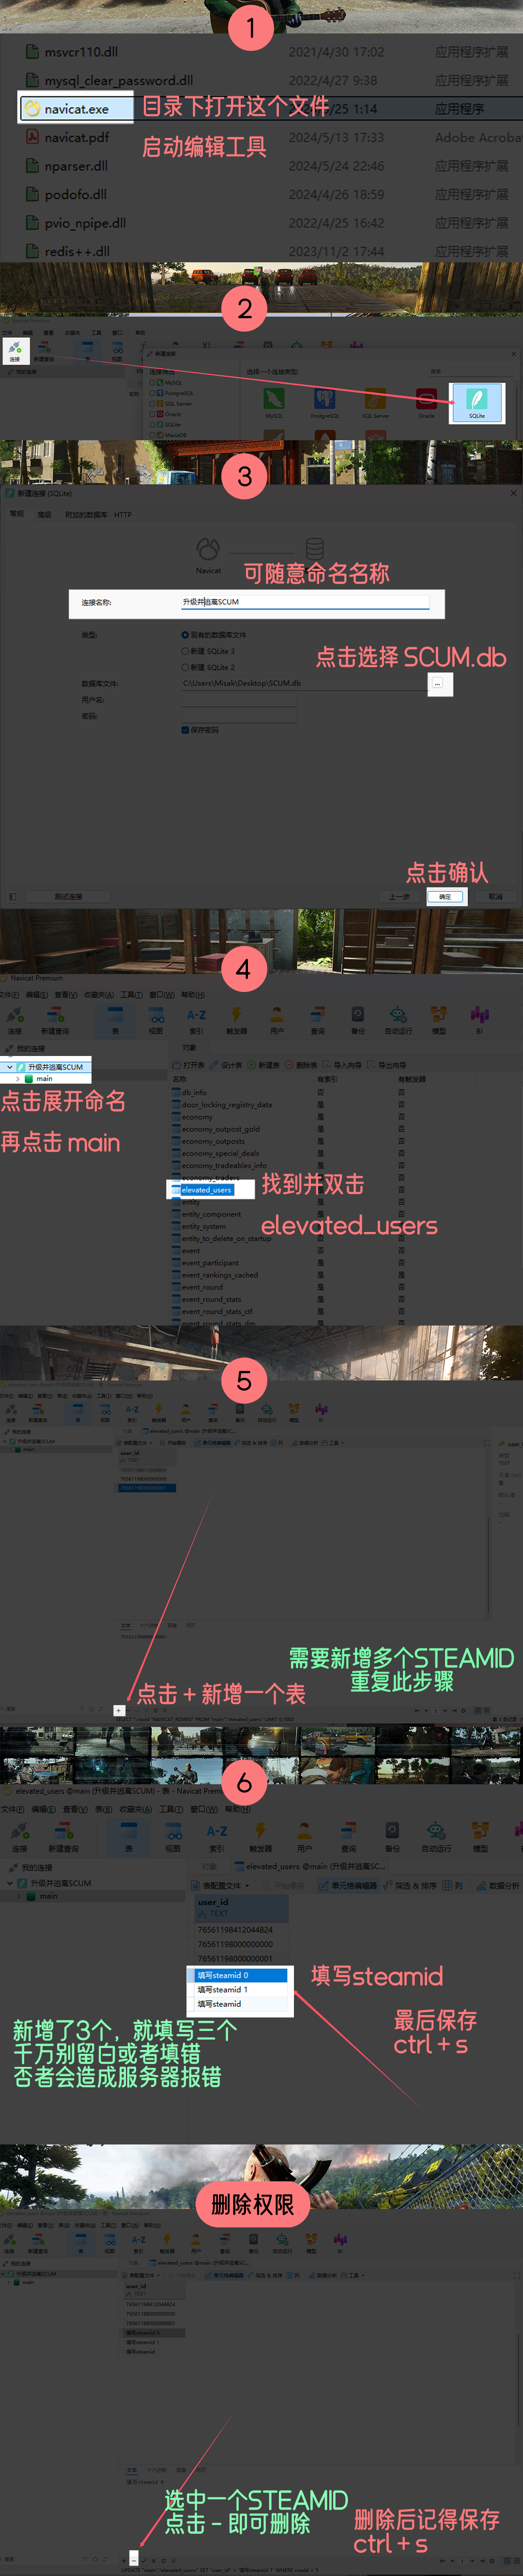Open navicat.exe in the file list
Screen dimensions: 523x2576
[x=76, y=108]
